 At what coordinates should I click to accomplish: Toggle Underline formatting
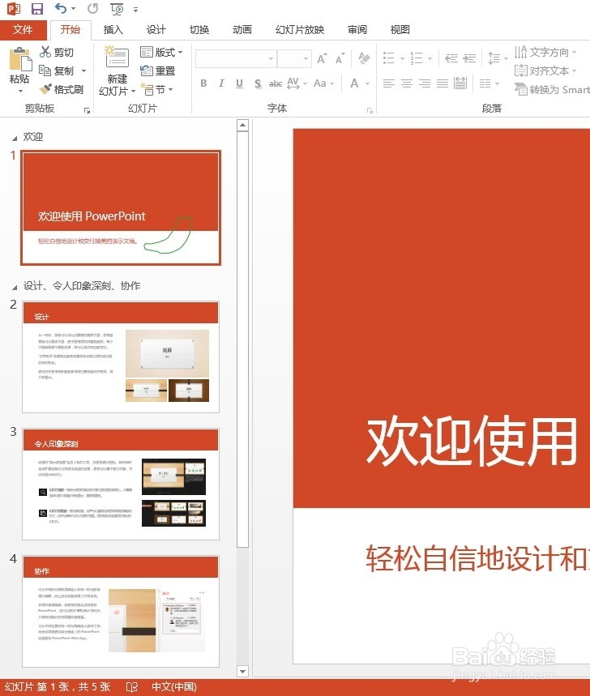click(x=239, y=83)
